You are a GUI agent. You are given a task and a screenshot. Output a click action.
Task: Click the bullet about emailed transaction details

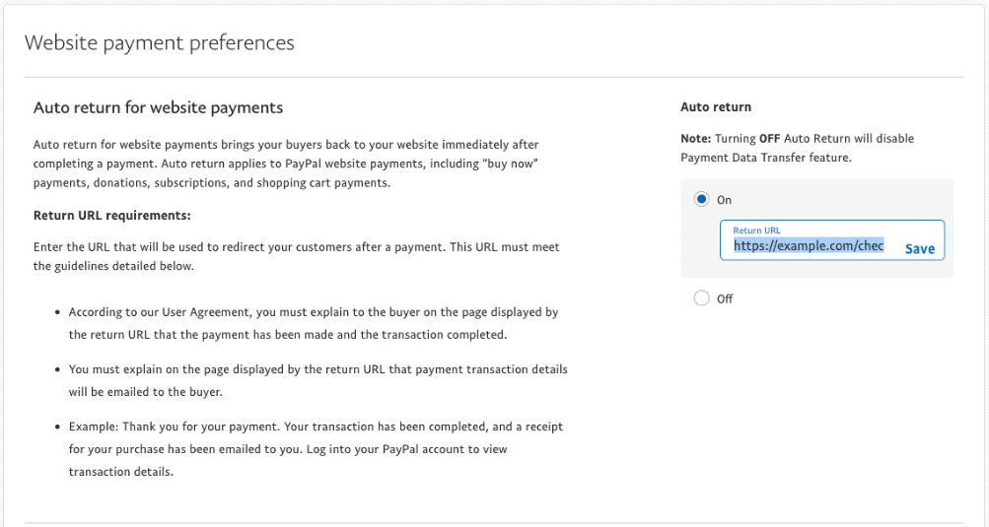[318, 380]
